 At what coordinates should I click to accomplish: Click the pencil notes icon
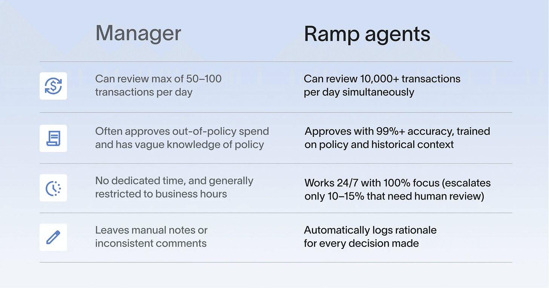pyautogui.click(x=53, y=237)
